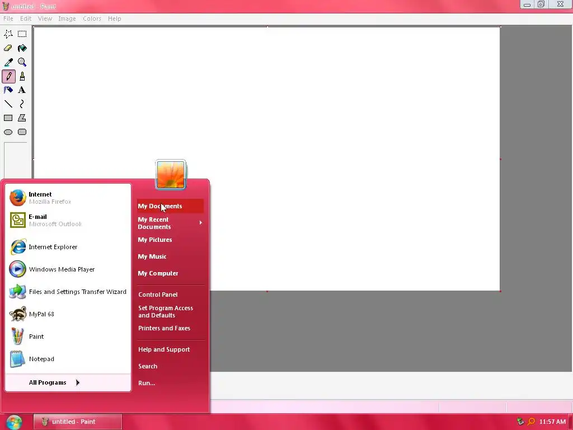This screenshot has width=573, height=430.
Task: Open My Music folder
Action: [x=170, y=256]
